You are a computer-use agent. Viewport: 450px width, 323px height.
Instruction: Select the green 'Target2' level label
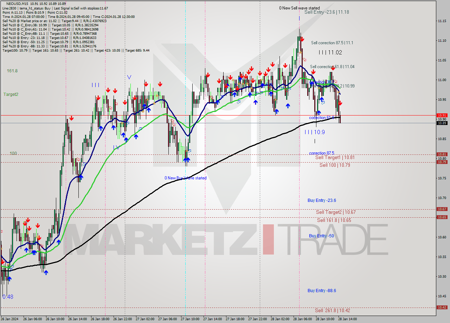point(11,94)
